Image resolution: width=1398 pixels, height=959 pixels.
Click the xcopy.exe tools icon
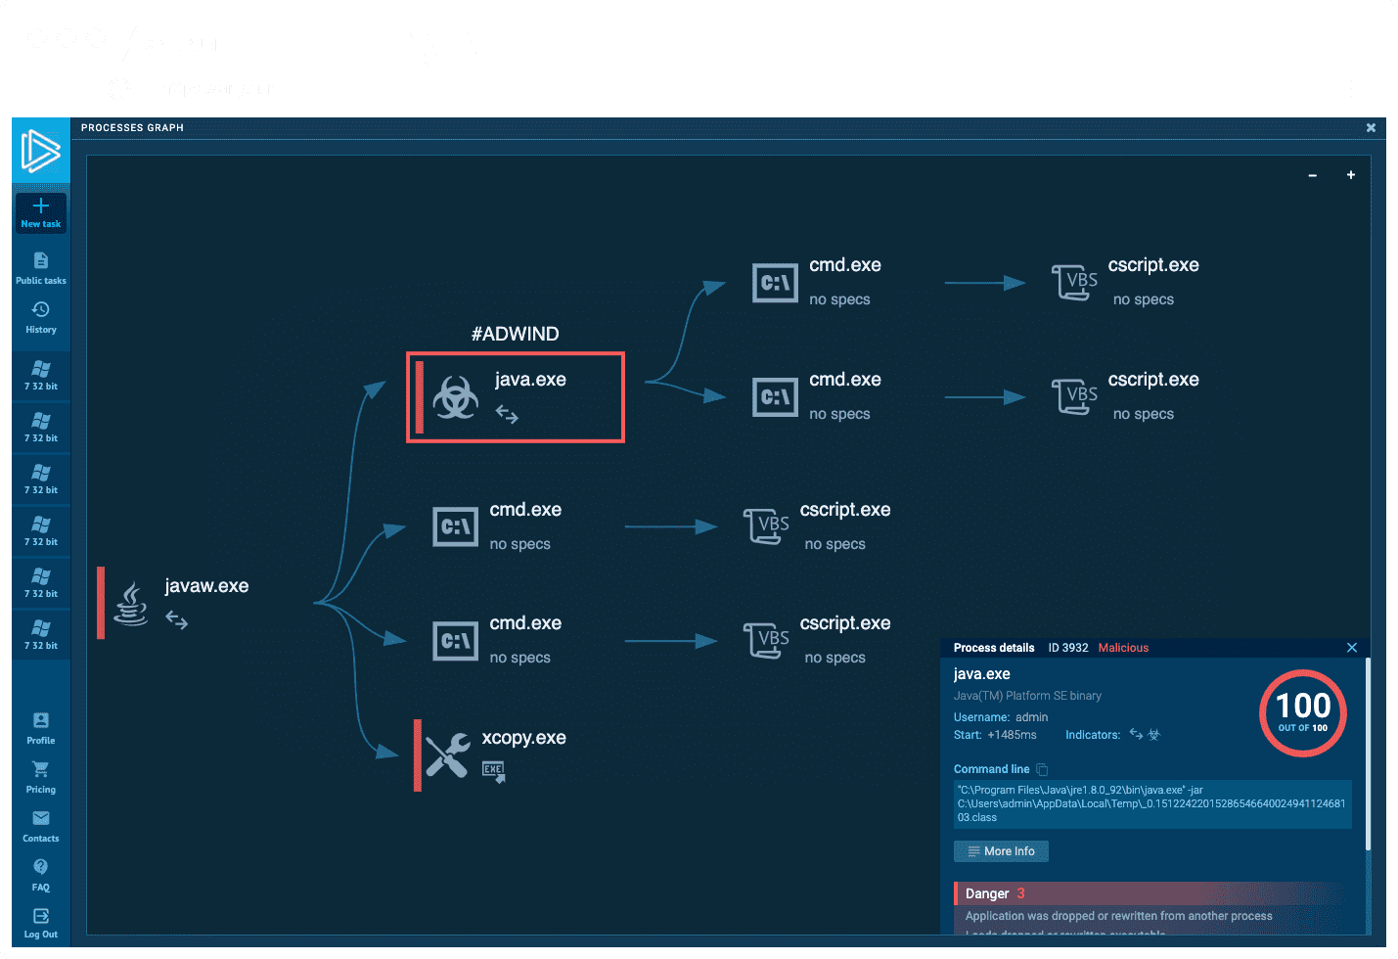point(447,755)
